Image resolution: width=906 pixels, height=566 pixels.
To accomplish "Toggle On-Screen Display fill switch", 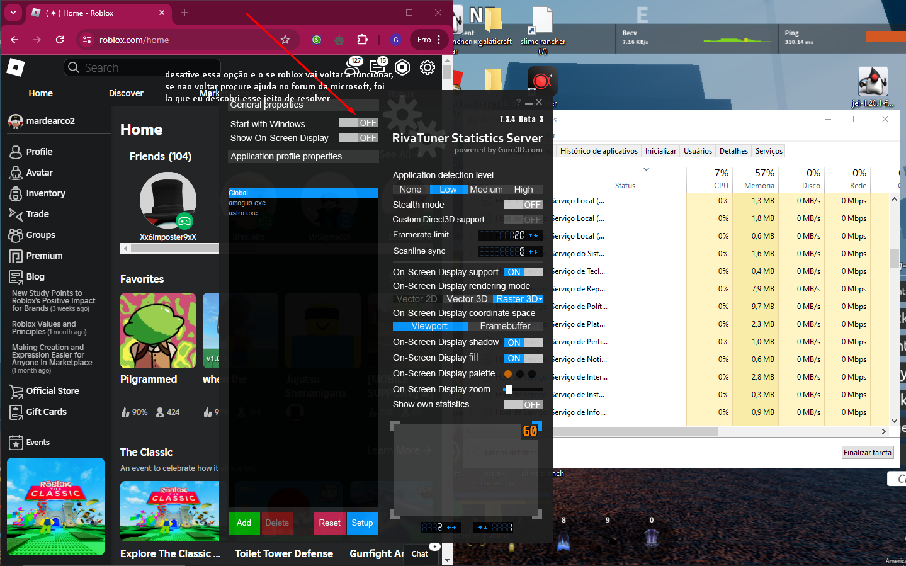I will tap(523, 358).
